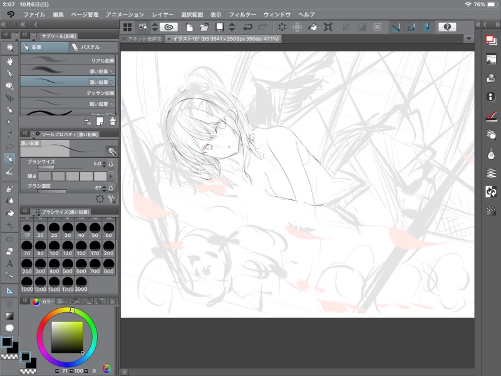Select the Move layer tool
Image resolution: width=501 pixels, height=376 pixels.
[10, 98]
